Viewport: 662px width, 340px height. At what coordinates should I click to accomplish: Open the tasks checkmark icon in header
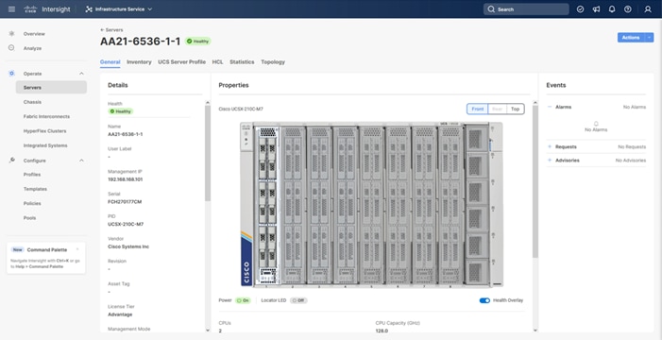click(x=580, y=8)
